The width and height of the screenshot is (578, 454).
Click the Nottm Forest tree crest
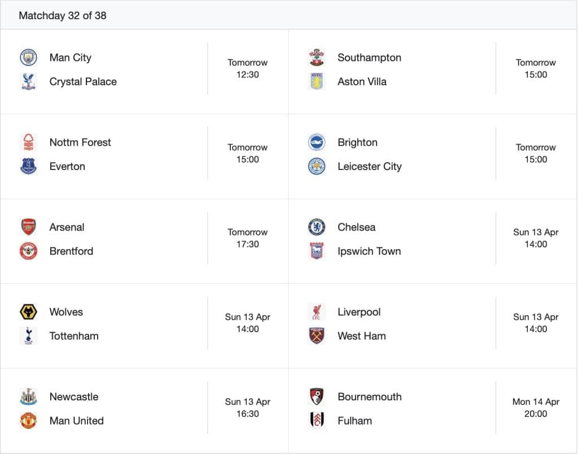pos(28,142)
